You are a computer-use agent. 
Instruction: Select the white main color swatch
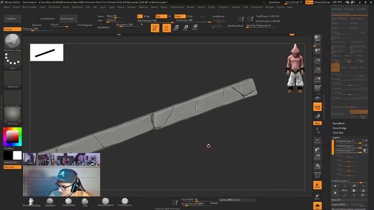pyautogui.click(x=17, y=156)
